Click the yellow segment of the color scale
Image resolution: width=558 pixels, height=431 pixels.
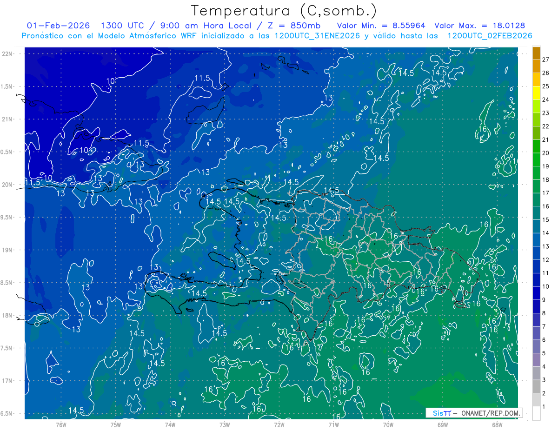pyautogui.click(x=536, y=93)
